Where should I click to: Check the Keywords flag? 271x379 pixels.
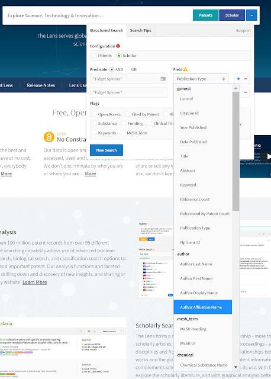tap(94, 133)
